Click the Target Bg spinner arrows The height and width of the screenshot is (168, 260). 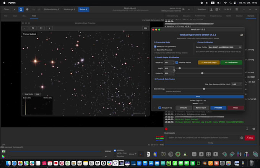[x=173, y=62]
